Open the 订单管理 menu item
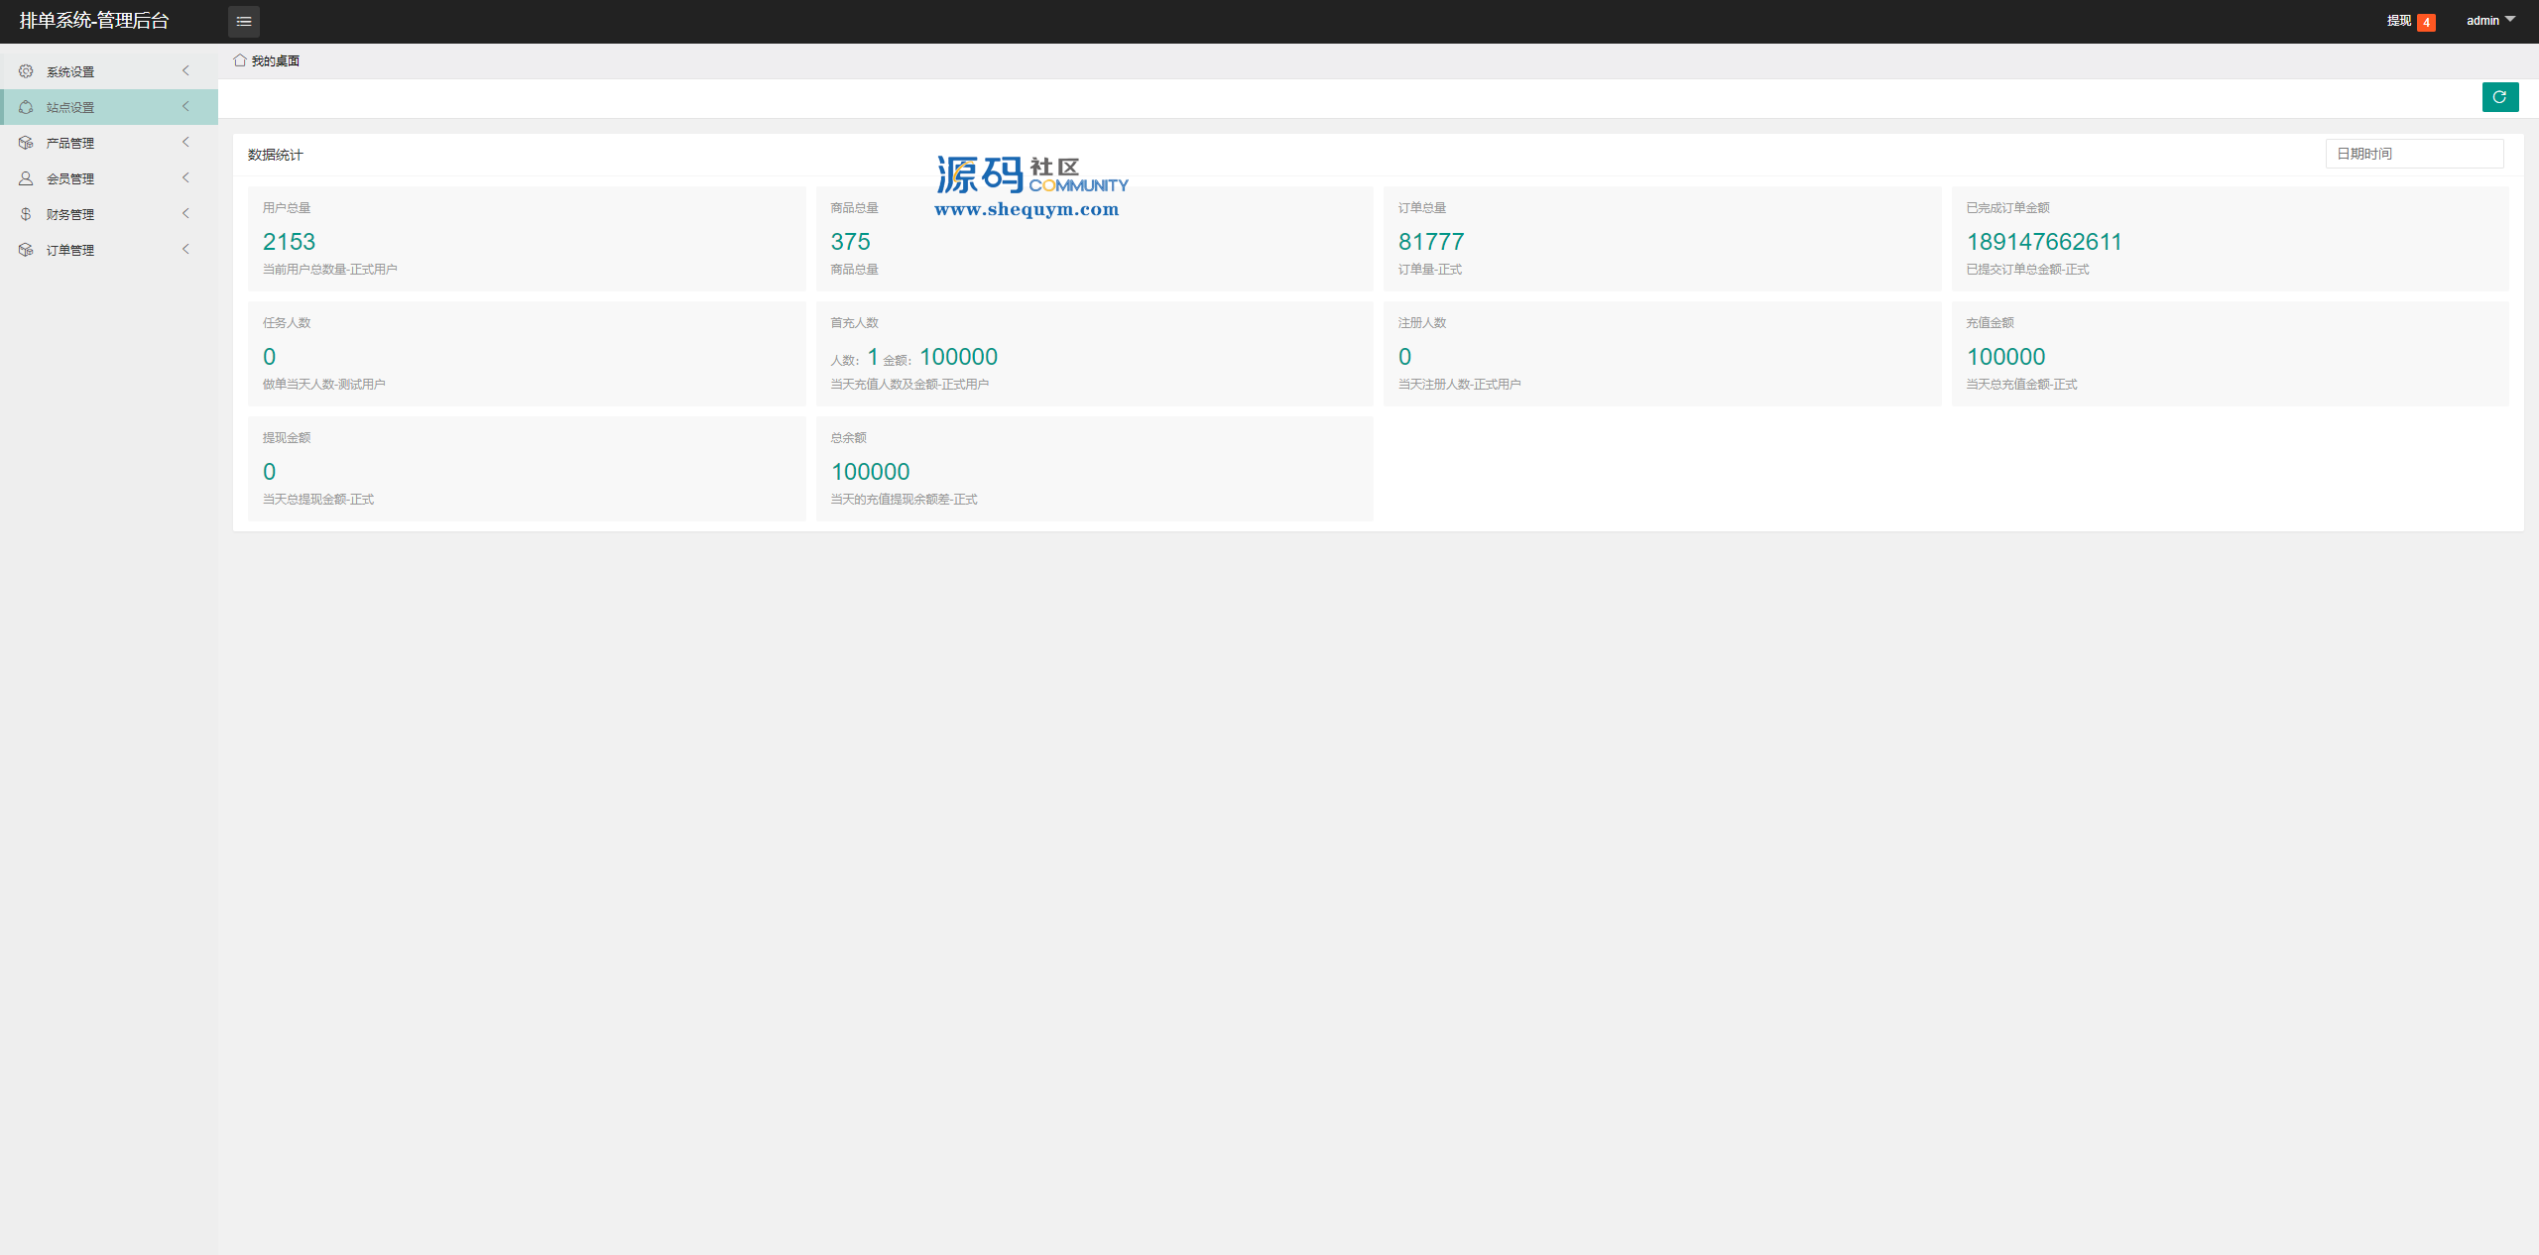This screenshot has height=1255, width=2539. point(109,250)
